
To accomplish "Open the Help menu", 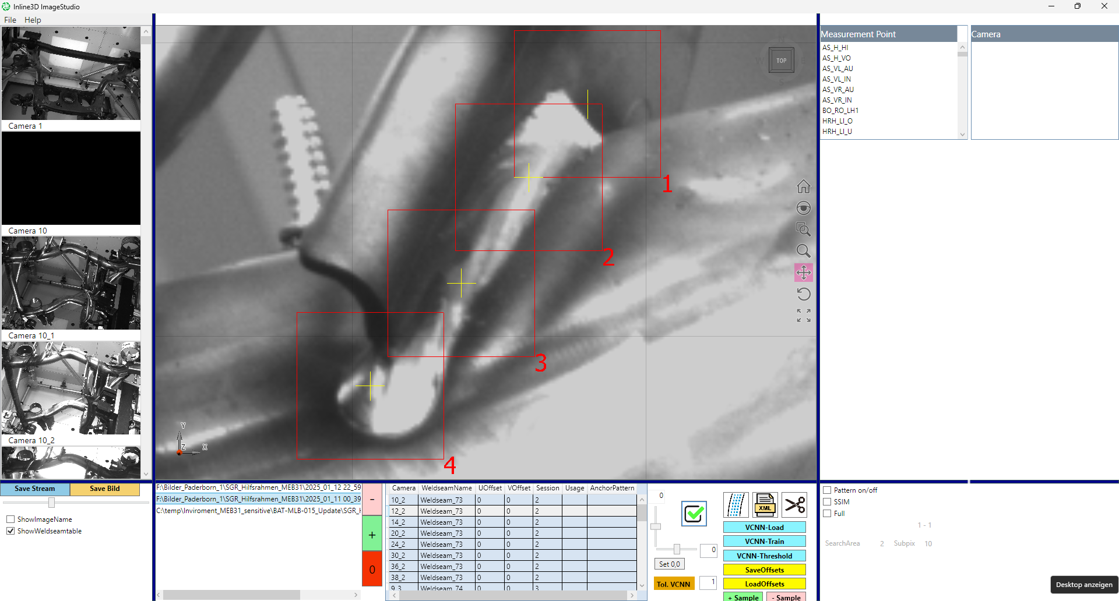I will pyautogui.click(x=33, y=20).
